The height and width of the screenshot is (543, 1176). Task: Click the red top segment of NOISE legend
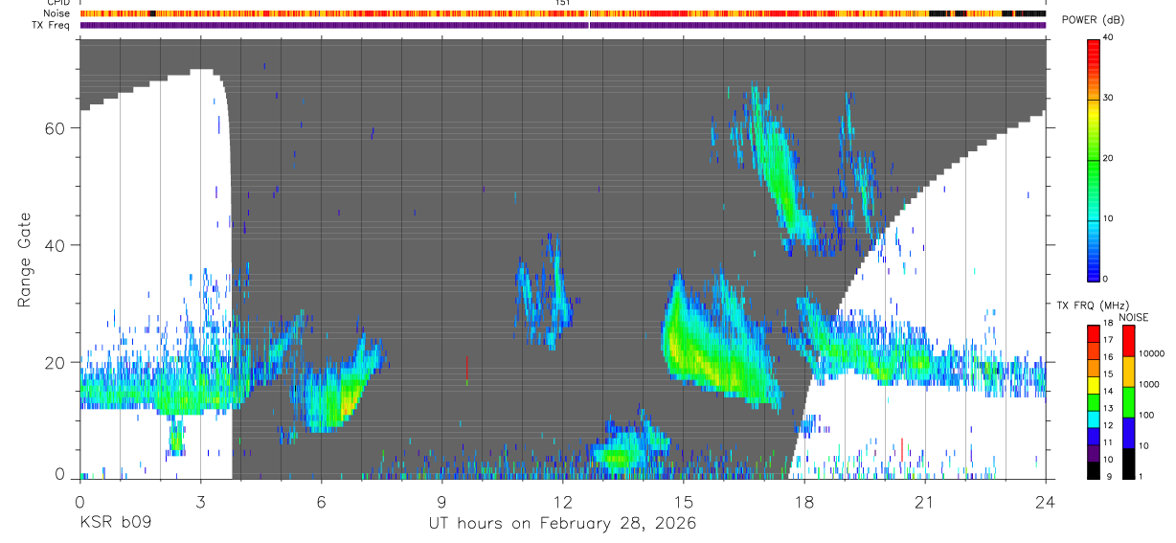point(1128,340)
